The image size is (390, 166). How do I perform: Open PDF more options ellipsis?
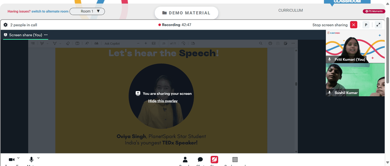pos(293,43)
